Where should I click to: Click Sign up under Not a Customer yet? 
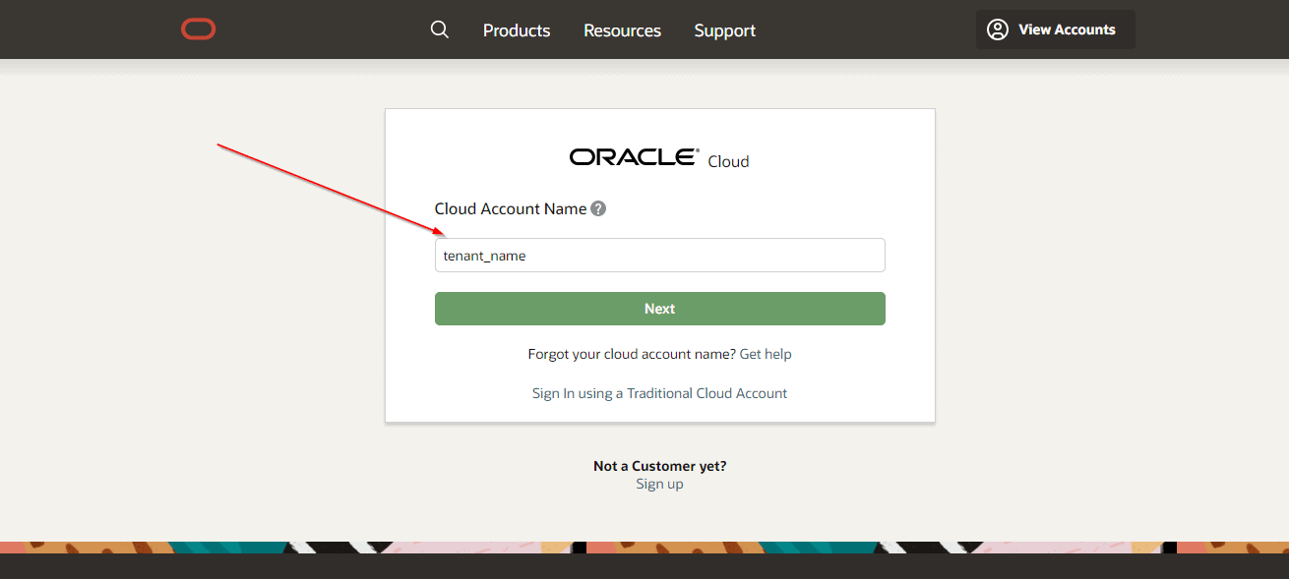coord(659,483)
